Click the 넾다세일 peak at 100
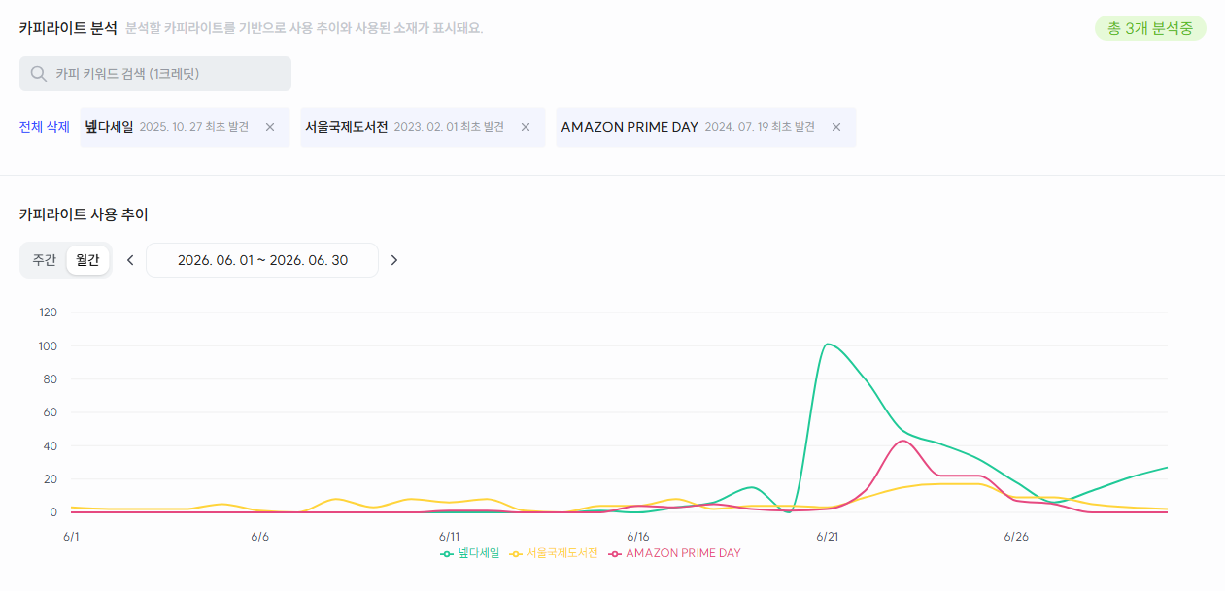Image resolution: width=1225 pixels, height=591 pixels. (827, 345)
